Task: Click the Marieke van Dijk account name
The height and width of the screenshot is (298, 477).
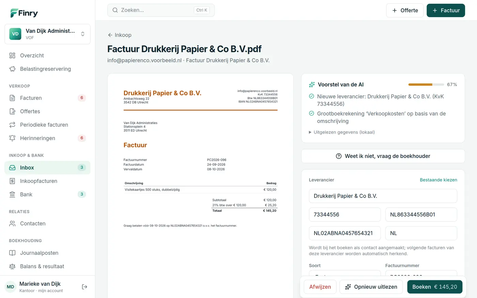Action: point(40,284)
